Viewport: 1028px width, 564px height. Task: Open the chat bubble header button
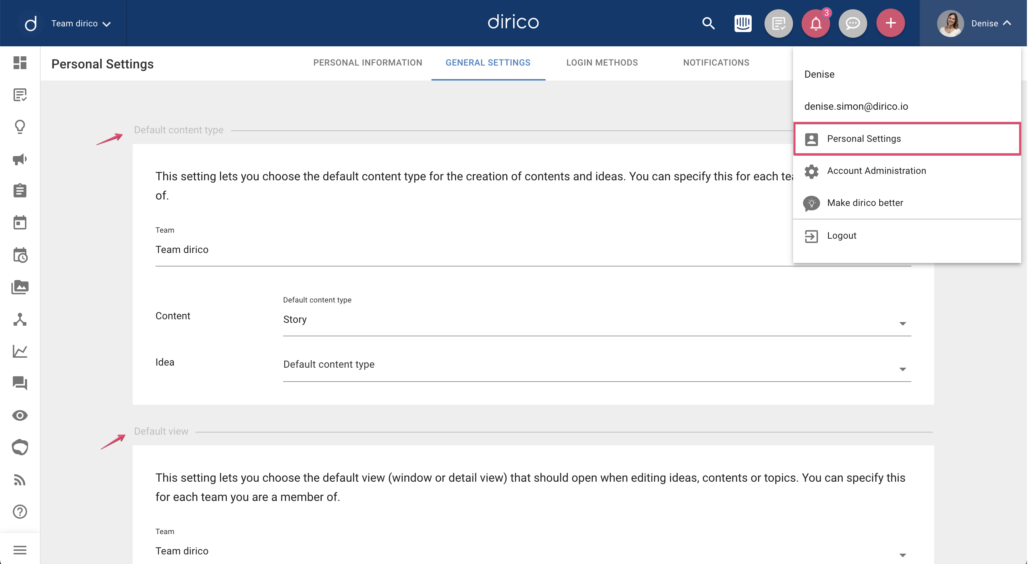[853, 23]
